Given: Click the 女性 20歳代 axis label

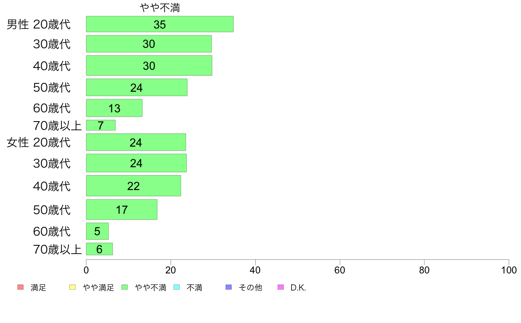Looking at the screenshot, I should pos(39,142).
